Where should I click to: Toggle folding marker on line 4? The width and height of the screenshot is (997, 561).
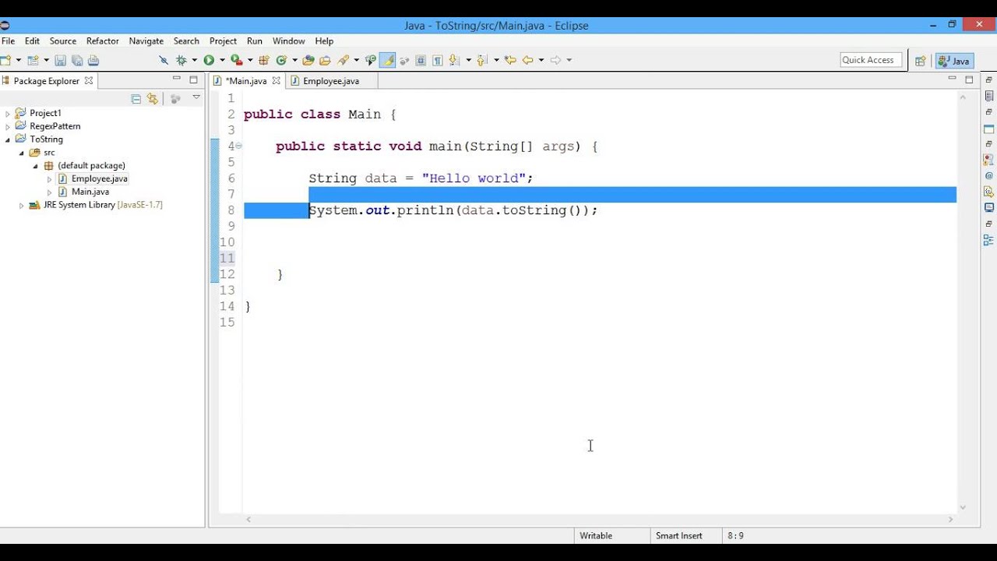pos(239,146)
